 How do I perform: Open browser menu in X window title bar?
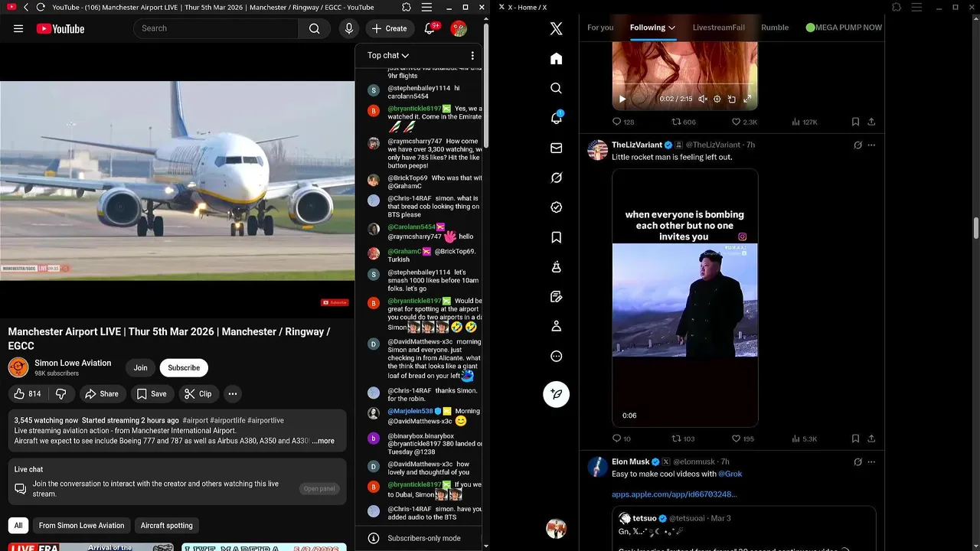tap(918, 7)
